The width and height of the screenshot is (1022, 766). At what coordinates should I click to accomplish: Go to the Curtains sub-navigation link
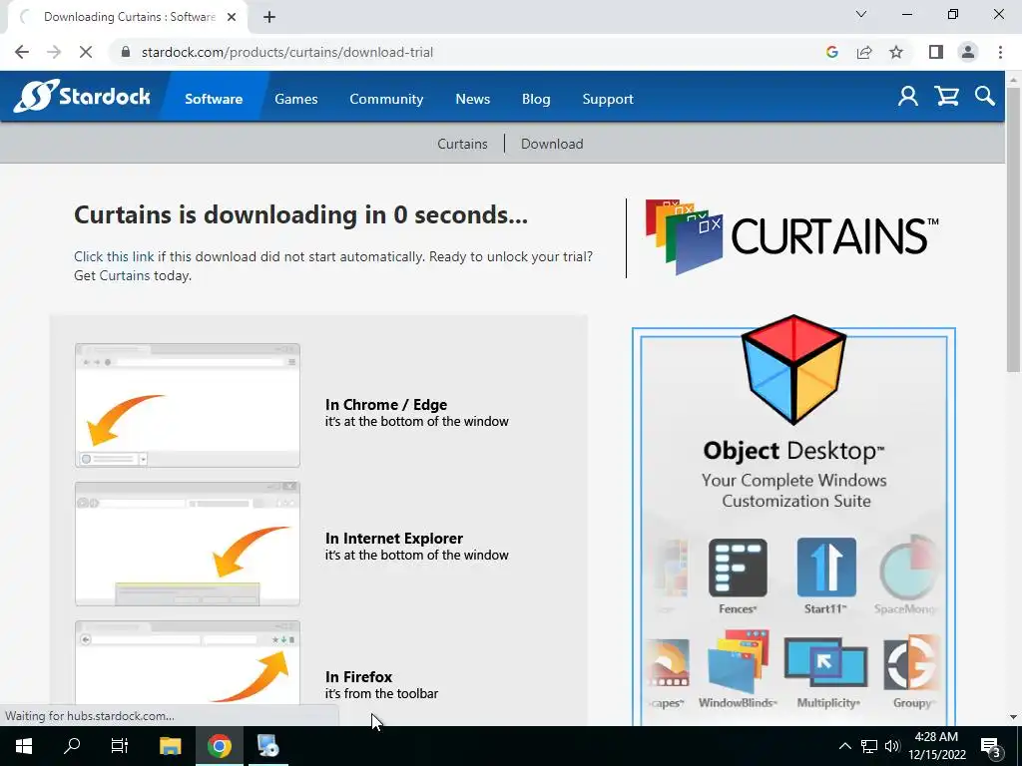[x=462, y=144]
